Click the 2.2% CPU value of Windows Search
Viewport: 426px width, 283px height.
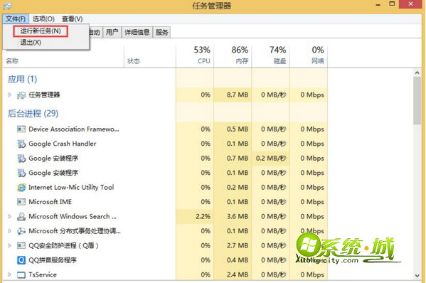[x=203, y=216]
